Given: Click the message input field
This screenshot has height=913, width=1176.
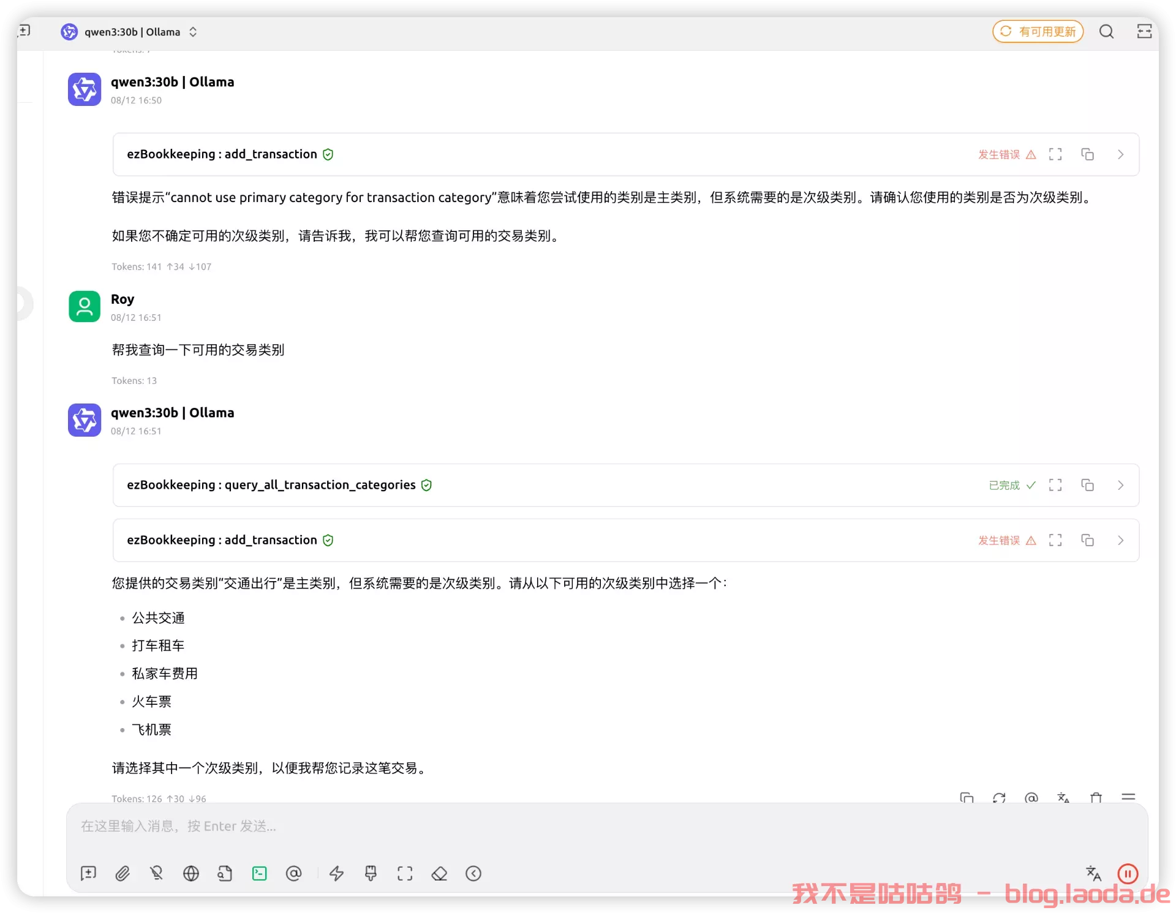Looking at the screenshot, I should [x=606, y=827].
